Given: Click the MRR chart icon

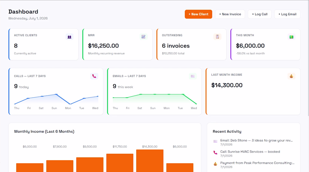Looking at the screenshot, I should click(x=143, y=37).
